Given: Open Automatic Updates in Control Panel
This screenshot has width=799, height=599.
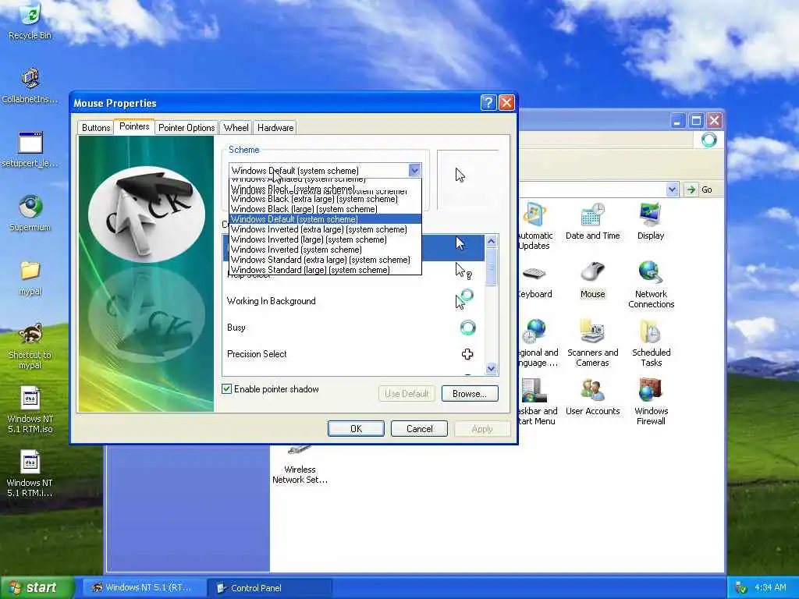Looking at the screenshot, I should (x=534, y=225).
